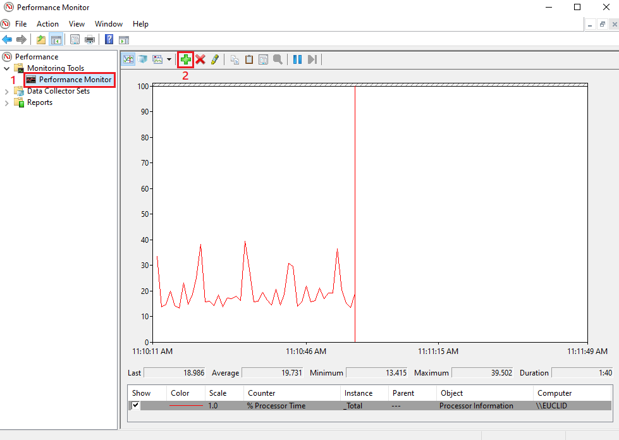The height and width of the screenshot is (440, 619).
Task: Click the Show column header
Action: point(142,393)
